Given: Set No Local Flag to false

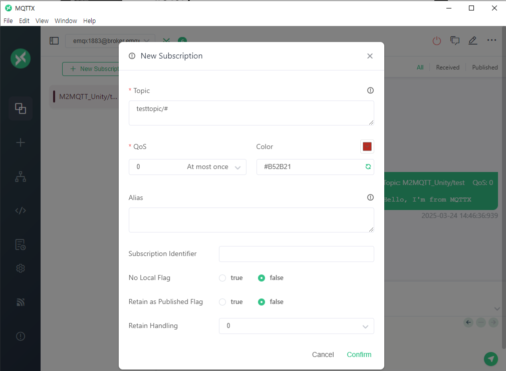Looking at the screenshot, I should pos(262,278).
